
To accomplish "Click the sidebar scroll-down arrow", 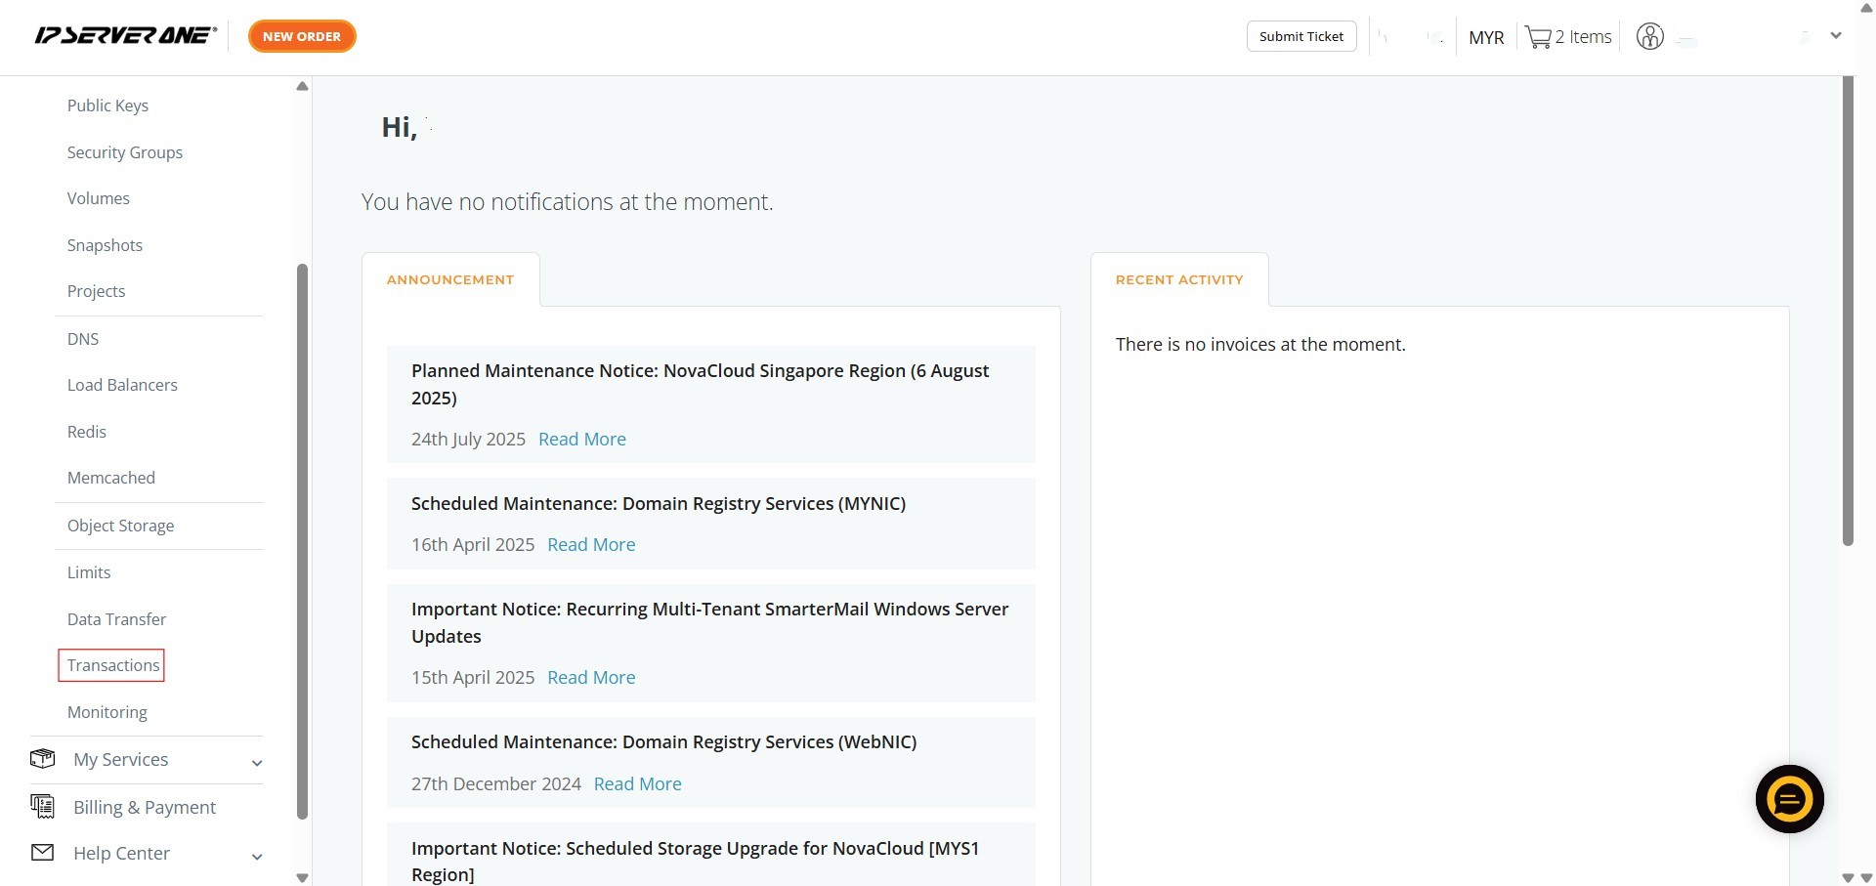I will click(x=302, y=877).
